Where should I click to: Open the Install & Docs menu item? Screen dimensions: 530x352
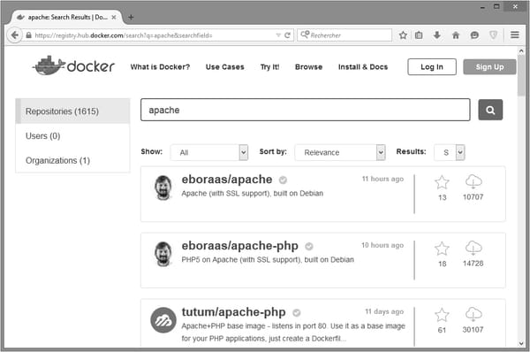click(363, 67)
